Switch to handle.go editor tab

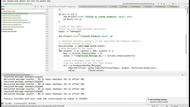click(x=173, y=7)
